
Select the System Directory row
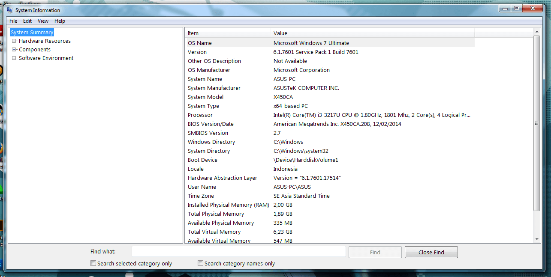tap(330, 151)
